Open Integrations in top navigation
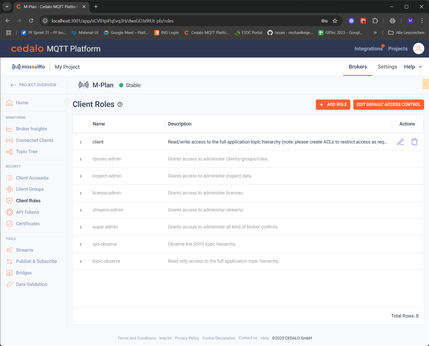Image resolution: width=429 pixels, height=346 pixels. coord(368,49)
